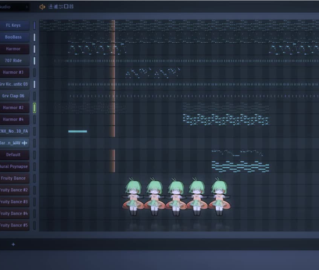Click the long note in the ENX_No..10_FA lane
The height and width of the screenshot is (270, 319).
[77, 131]
